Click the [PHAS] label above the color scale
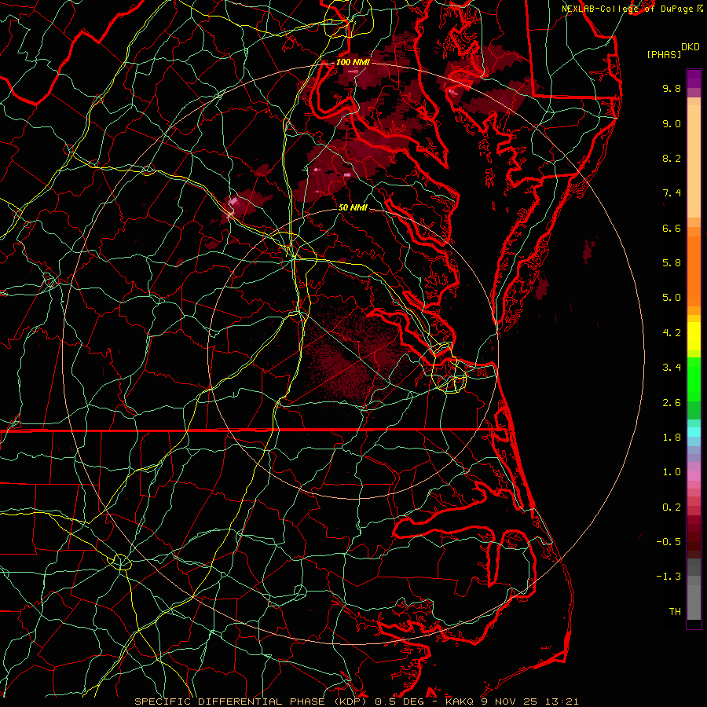Image resolution: width=707 pixels, height=707 pixels. click(664, 54)
